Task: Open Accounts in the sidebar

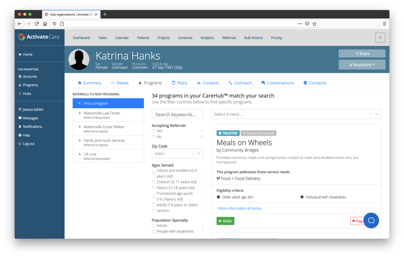Action: point(28,77)
